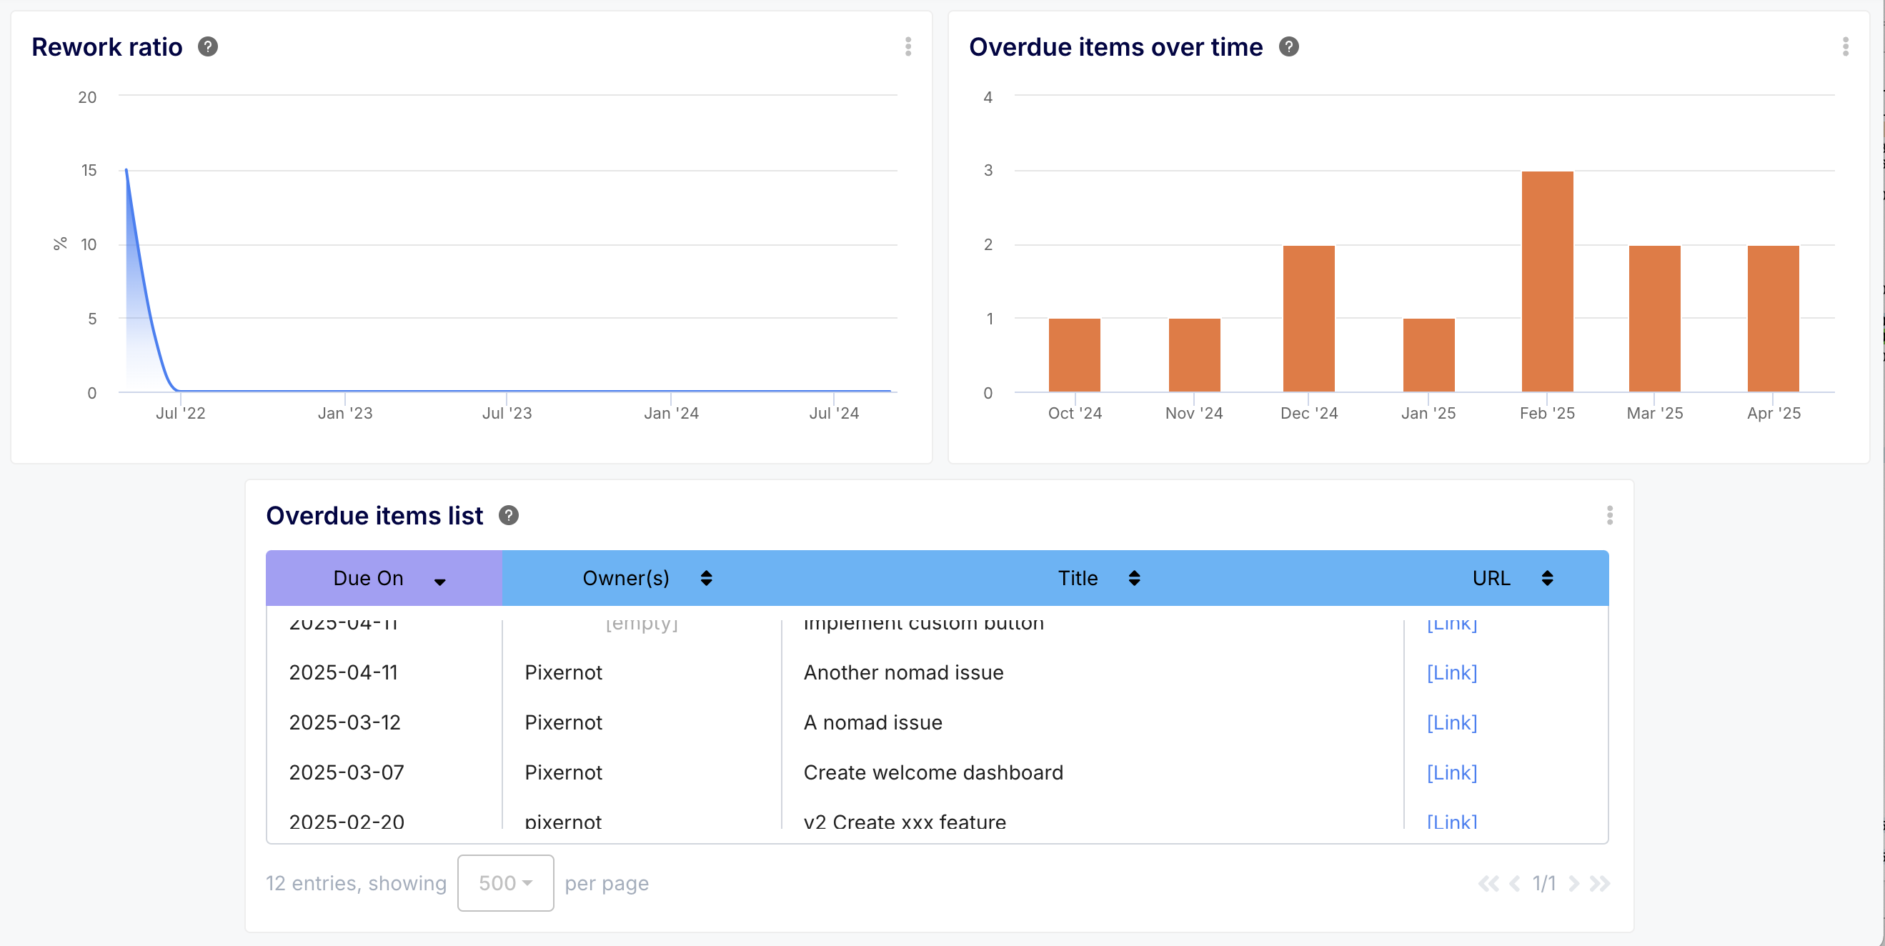1885x946 pixels.
Task: Go to previous page arrow in pagination
Action: tap(1515, 884)
